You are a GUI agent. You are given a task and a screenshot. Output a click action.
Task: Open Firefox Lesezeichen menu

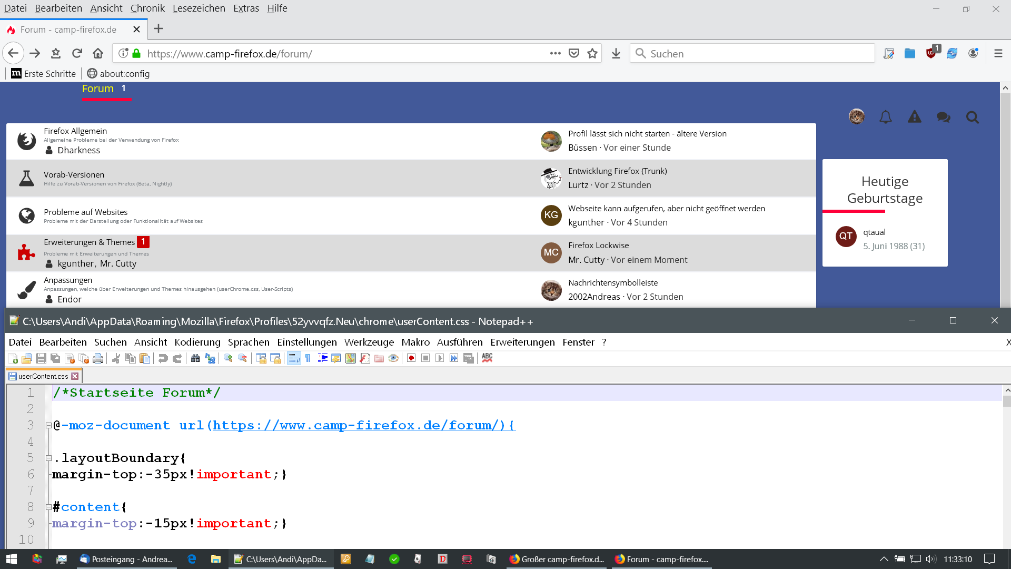[199, 8]
